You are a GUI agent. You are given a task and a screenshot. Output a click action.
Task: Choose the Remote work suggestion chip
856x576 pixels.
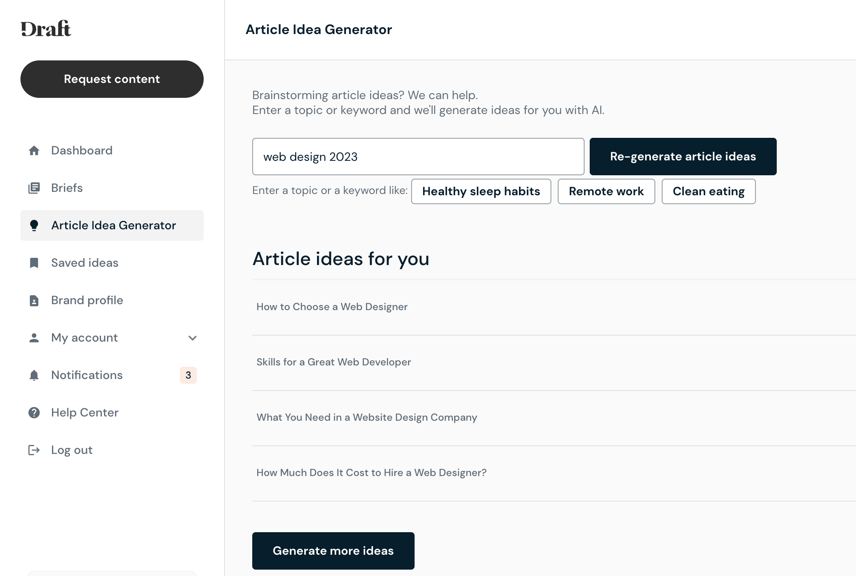(606, 191)
